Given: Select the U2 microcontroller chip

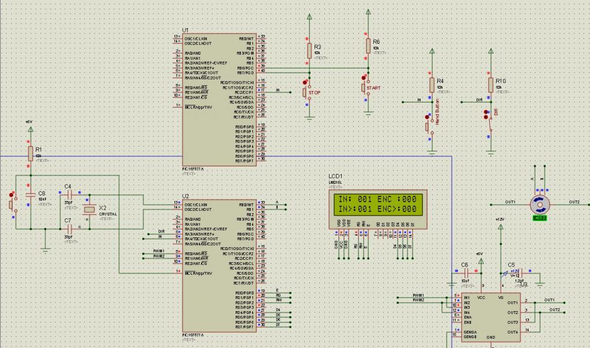Looking at the screenshot, I should tap(220, 266).
